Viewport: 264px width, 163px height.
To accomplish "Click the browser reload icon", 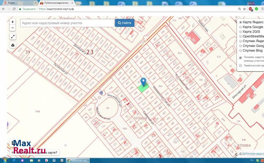I will (14, 9).
